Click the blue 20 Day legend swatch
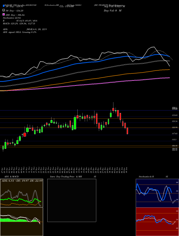This screenshot has width=179, height=236. tap(4, 6)
